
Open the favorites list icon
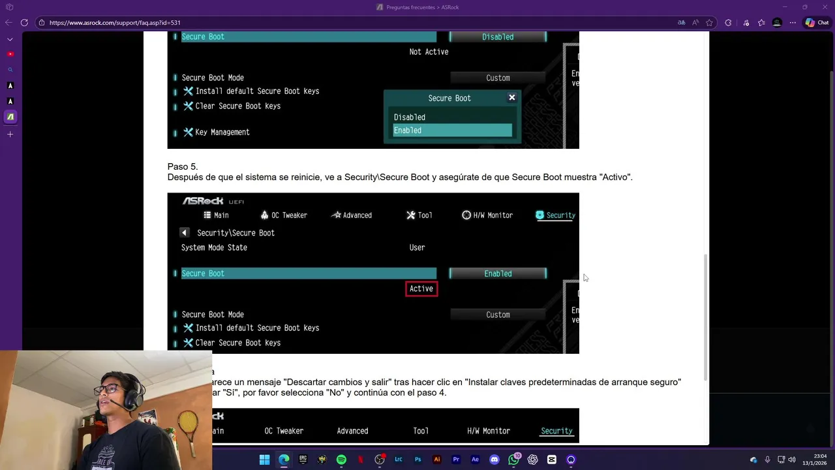761,22
